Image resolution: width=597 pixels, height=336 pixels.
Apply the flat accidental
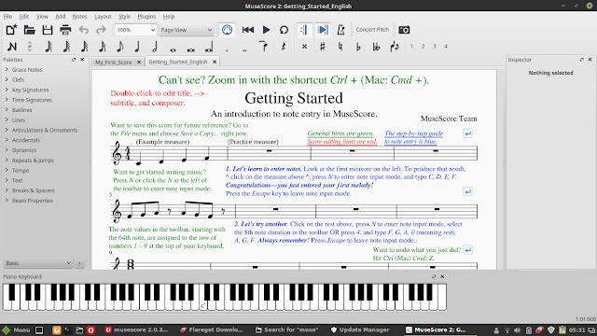click(358, 47)
